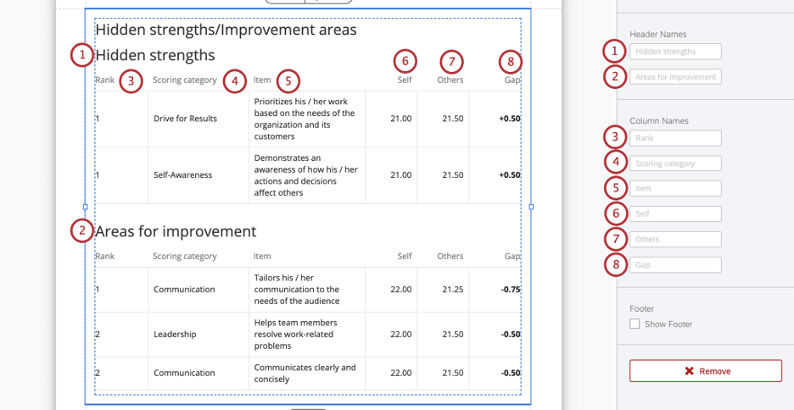794x410 pixels.
Task: Click the -0.50 gap in Leadership row
Action: (x=511, y=334)
